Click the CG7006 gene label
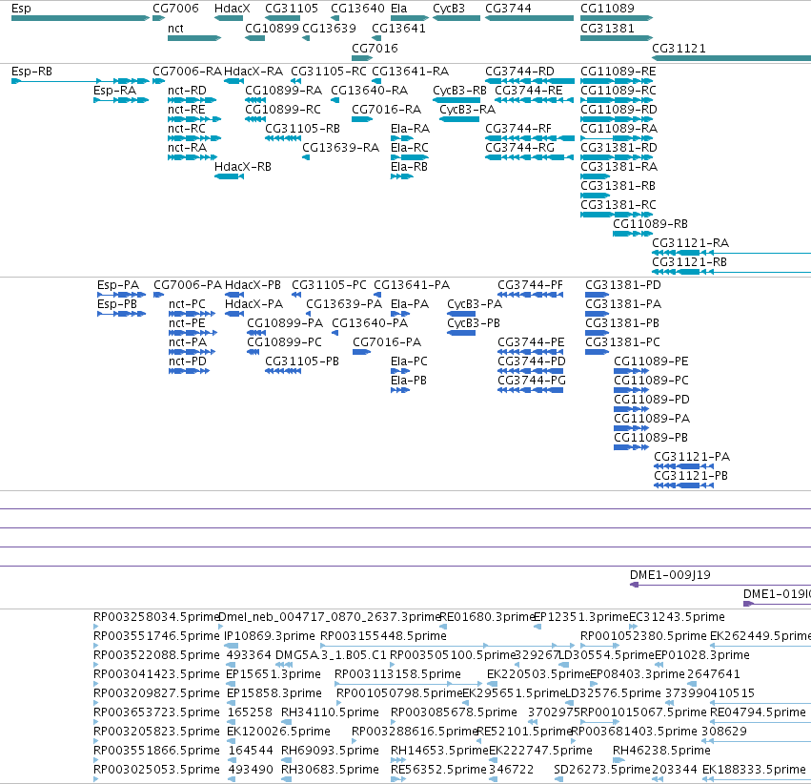 [175, 9]
